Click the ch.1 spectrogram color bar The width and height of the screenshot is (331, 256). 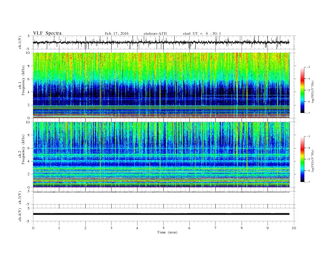(302, 90)
